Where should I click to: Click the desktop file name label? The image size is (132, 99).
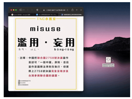pyautogui.click(x=108, y=65)
